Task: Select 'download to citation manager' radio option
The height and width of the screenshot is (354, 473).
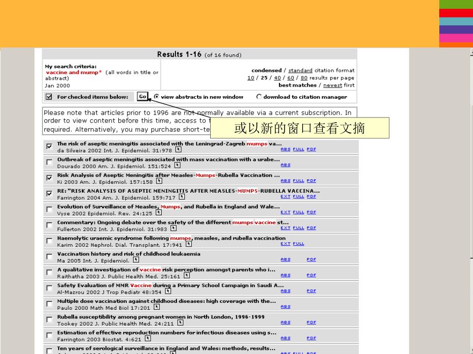Action: point(259,97)
